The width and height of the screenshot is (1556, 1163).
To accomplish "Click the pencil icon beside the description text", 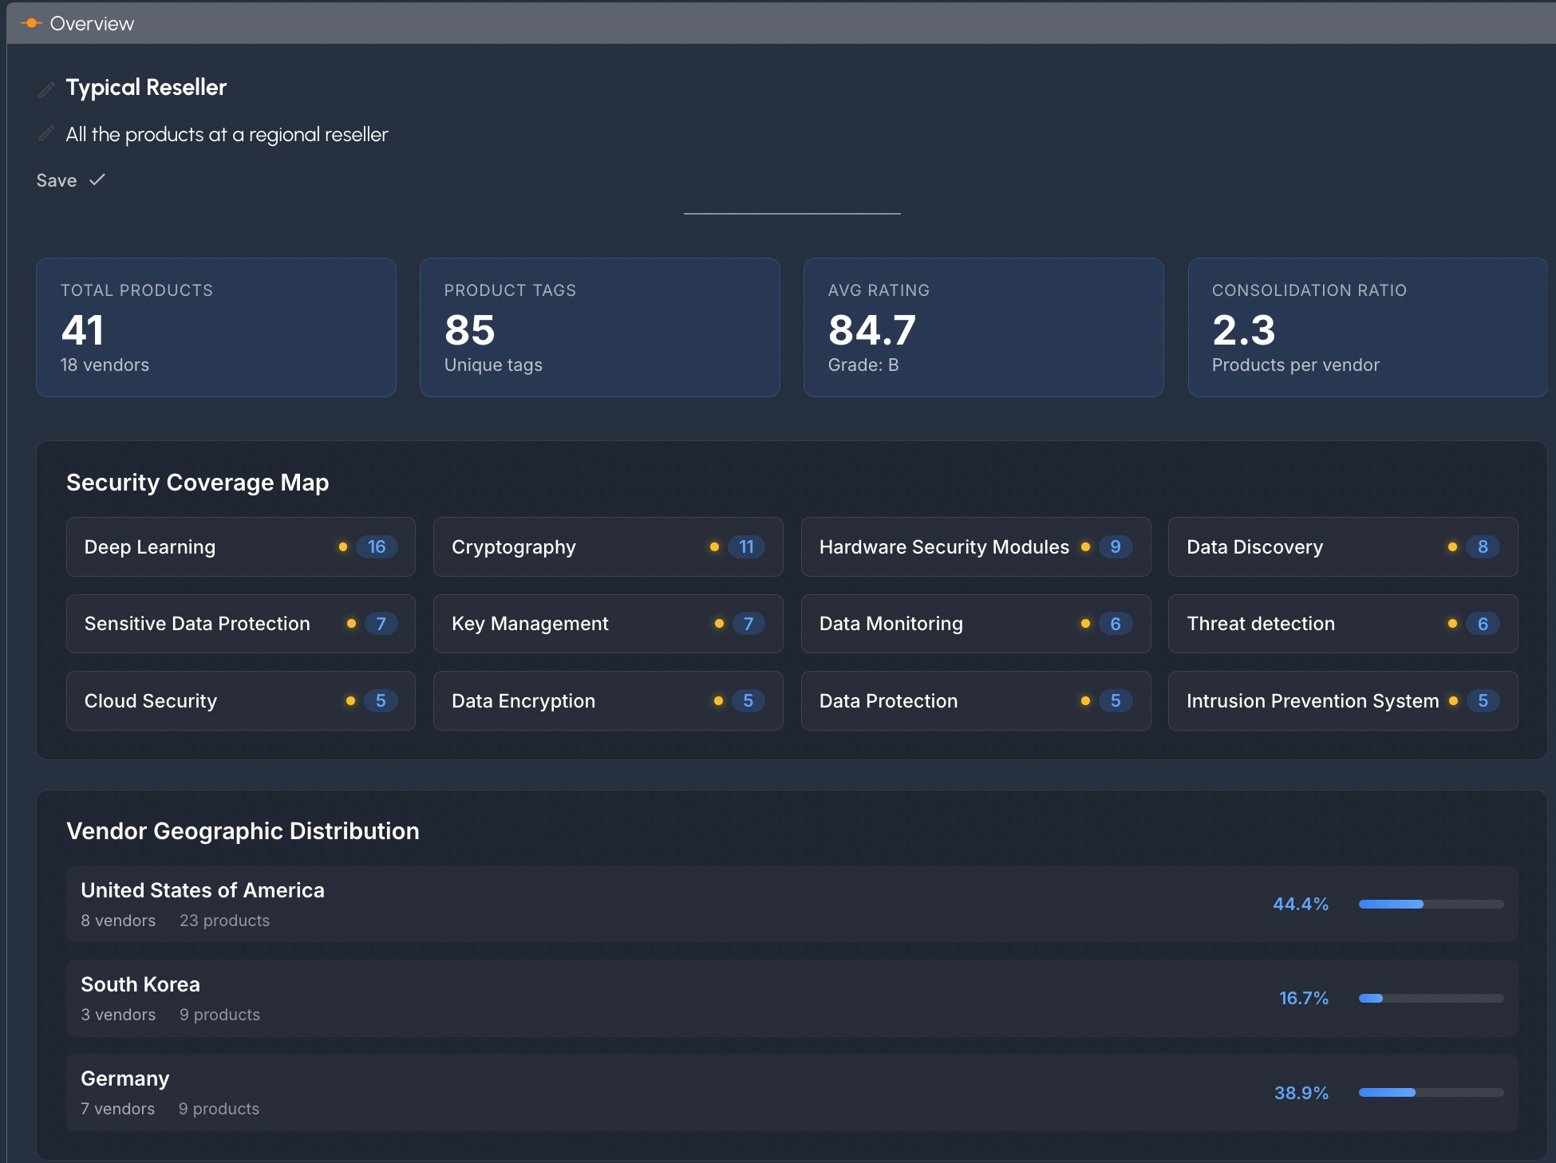I will pos(46,133).
